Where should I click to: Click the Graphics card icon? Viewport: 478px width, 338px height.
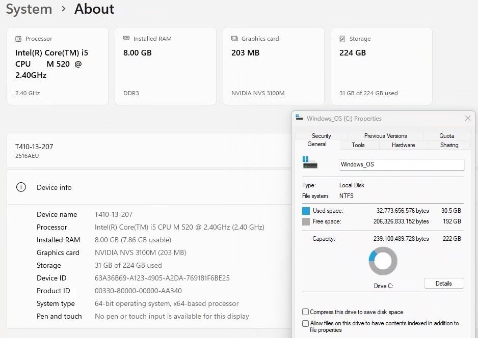(234, 38)
